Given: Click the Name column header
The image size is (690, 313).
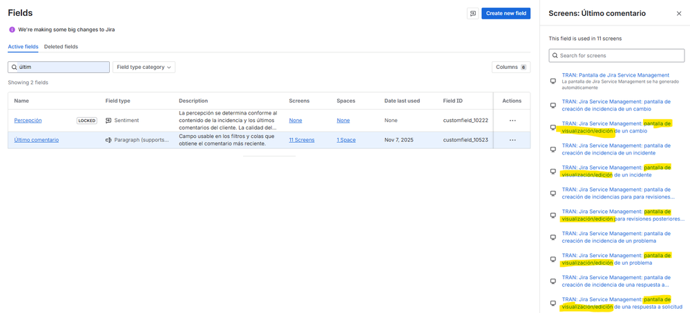Looking at the screenshot, I should click(21, 101).
